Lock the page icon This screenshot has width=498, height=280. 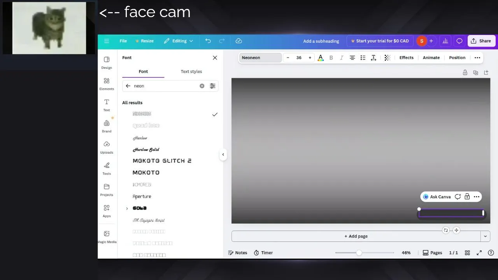(465, 72)
